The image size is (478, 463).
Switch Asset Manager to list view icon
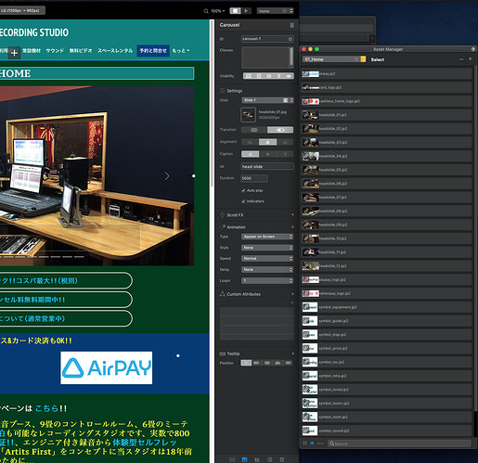tap(312, 444)
